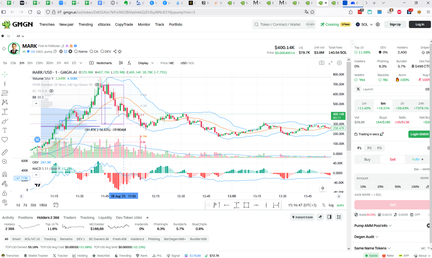
Task: Expand Same Name Tokens section
Action: coord(372,248)
